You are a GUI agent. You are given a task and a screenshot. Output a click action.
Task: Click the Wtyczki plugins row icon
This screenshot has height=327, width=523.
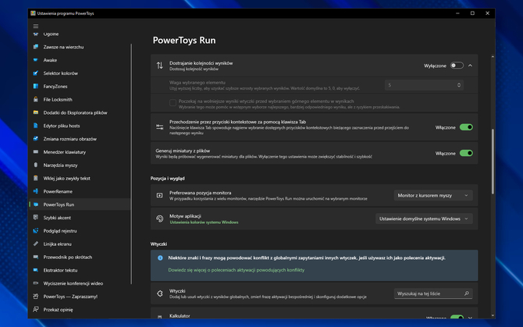[160, 293]
